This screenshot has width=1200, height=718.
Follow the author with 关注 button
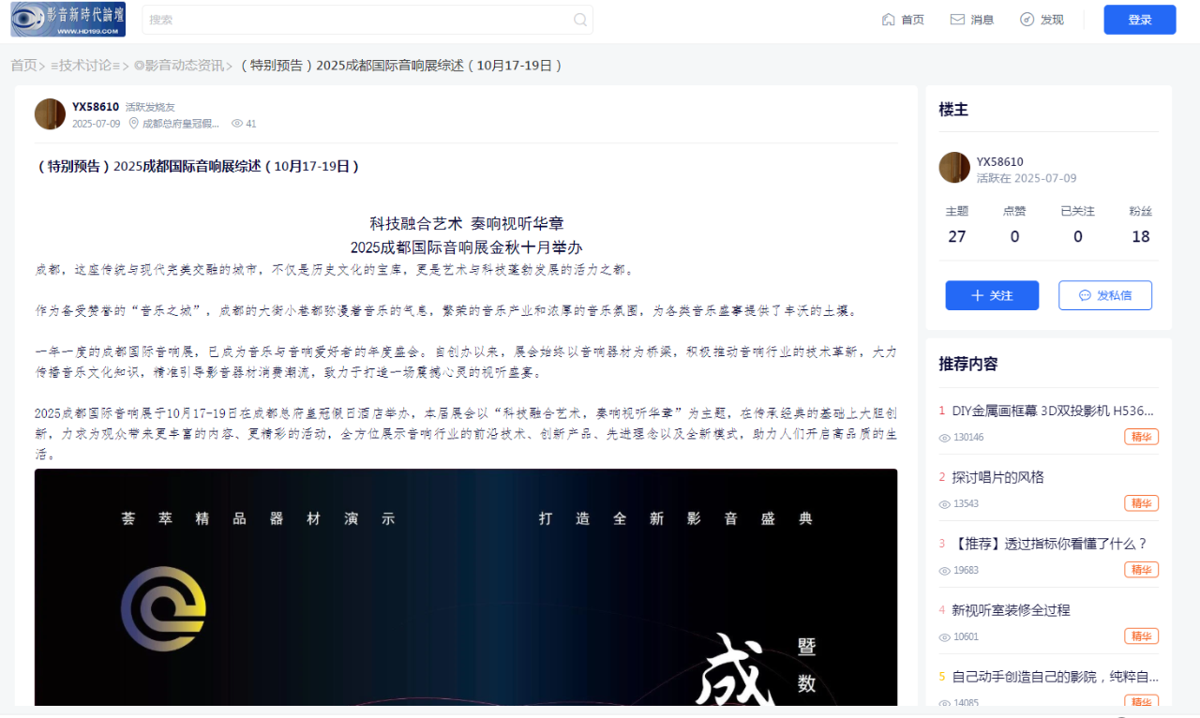pos(992,295)
